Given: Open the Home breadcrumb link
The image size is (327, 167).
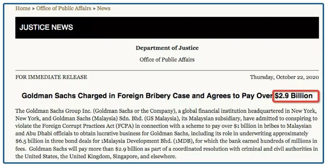Looking at the screenshot, I should click(x=23, y=8).
